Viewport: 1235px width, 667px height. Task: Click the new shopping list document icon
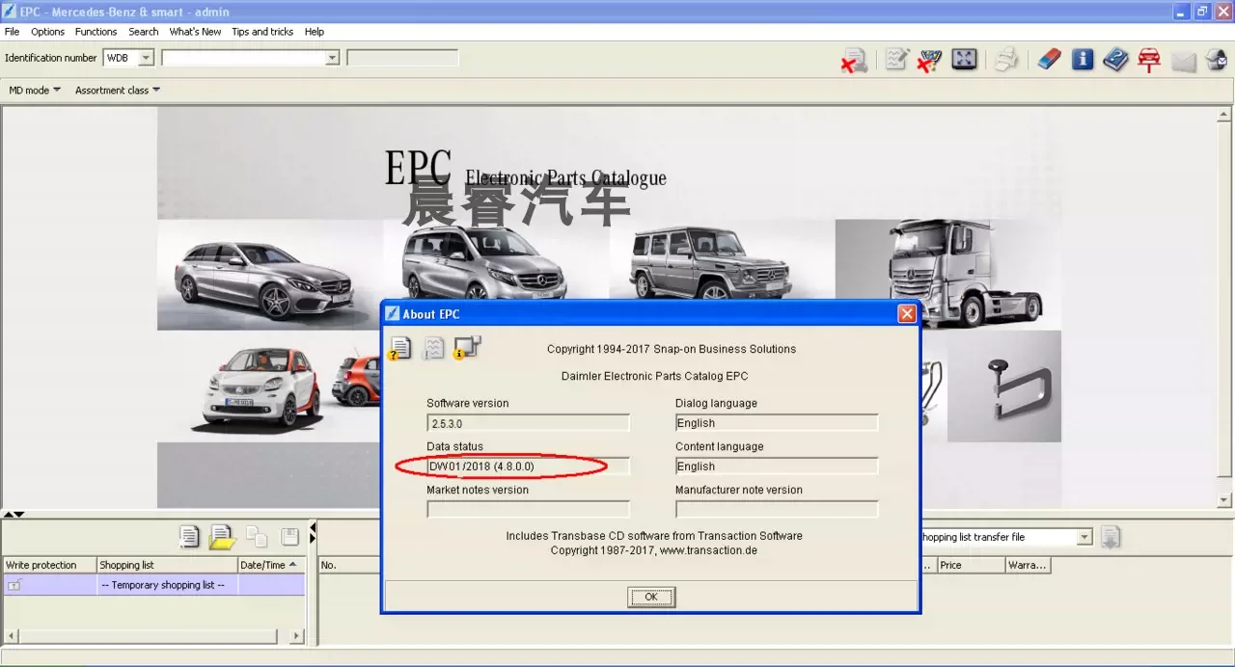coord(189,537)
